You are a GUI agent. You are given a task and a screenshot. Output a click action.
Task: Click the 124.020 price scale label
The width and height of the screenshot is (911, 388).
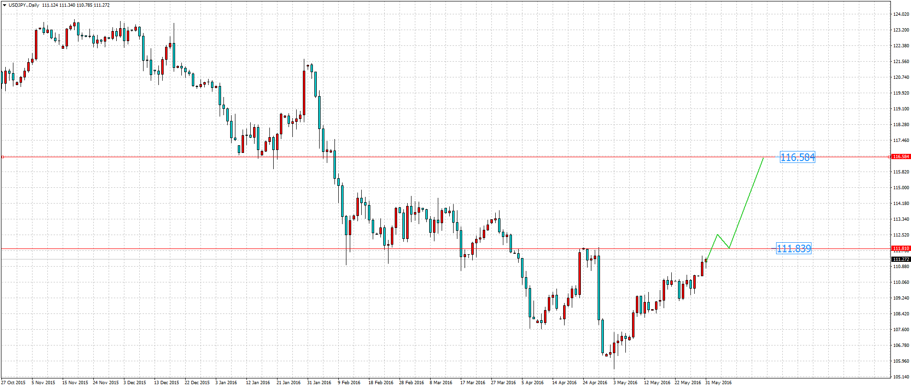pos(900,14)
